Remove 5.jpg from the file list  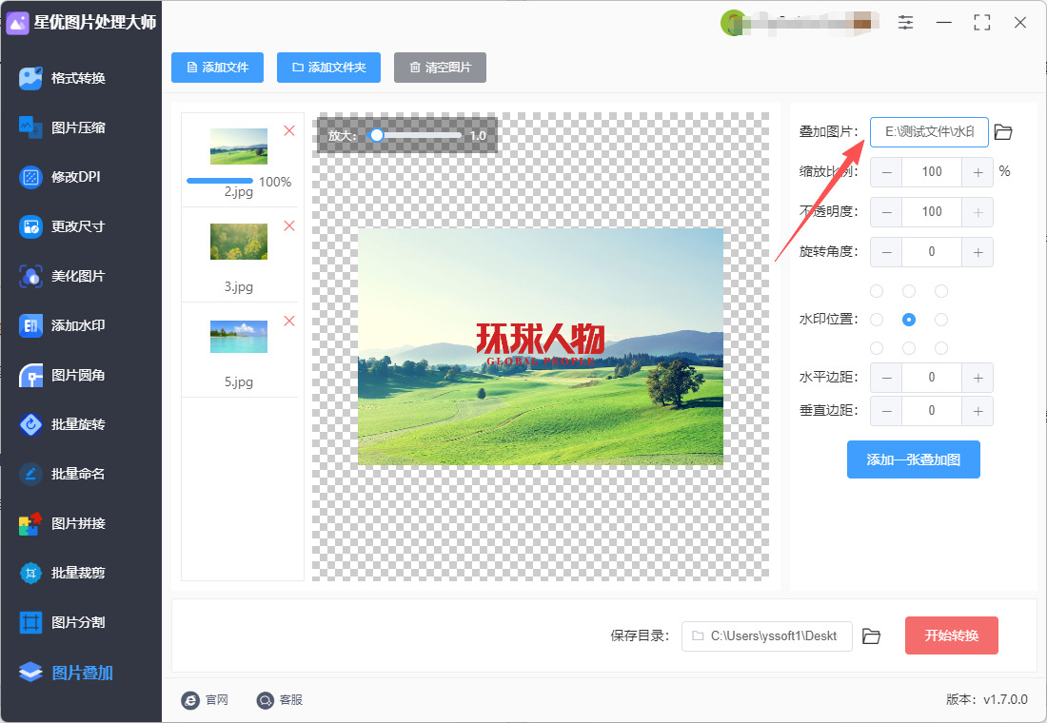[289, 322]
